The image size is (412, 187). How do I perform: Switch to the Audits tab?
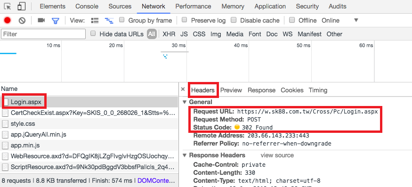tap(338, 6)
